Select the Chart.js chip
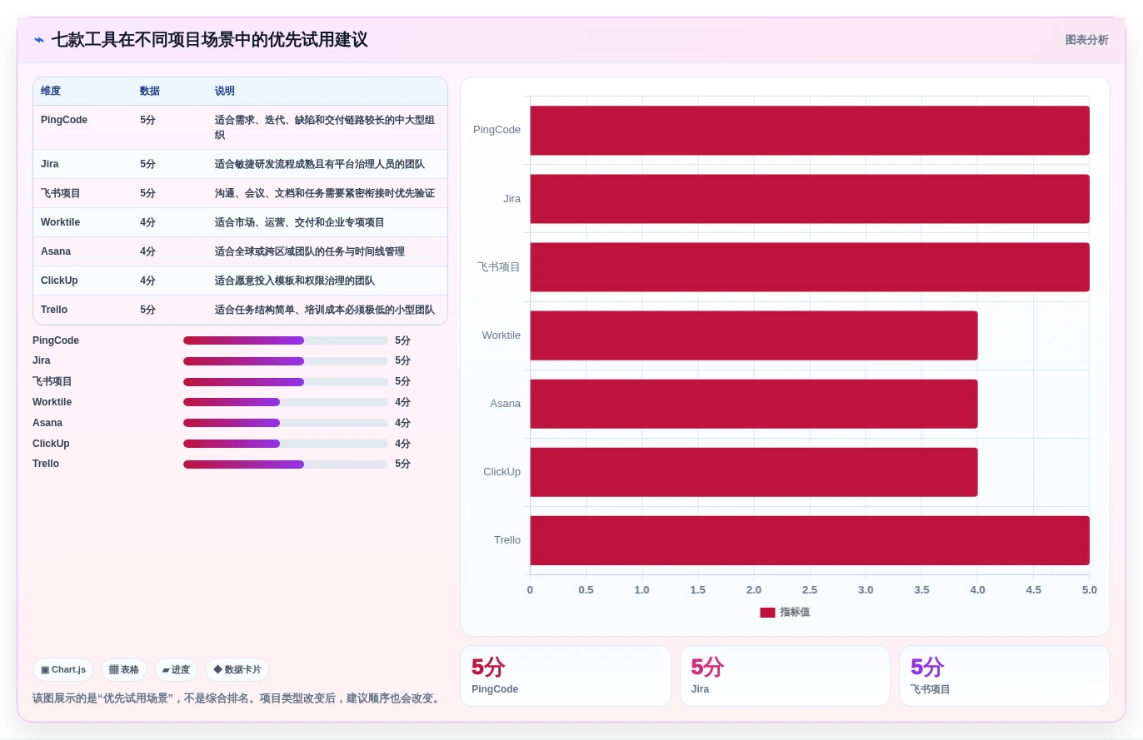The width and height of the screenshot is (1143, 740). tap(63, 669)
